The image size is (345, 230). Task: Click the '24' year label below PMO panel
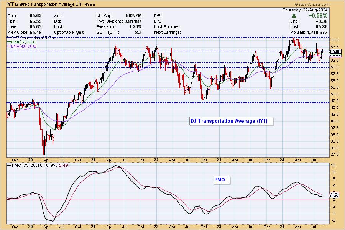point(282,227)
